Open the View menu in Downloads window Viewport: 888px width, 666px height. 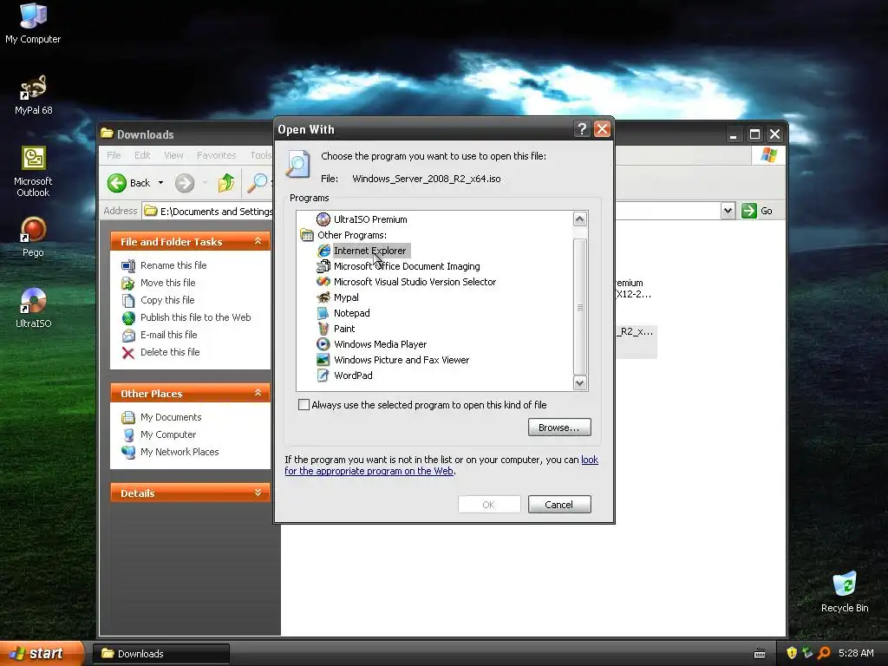click(x=173, y=155)
